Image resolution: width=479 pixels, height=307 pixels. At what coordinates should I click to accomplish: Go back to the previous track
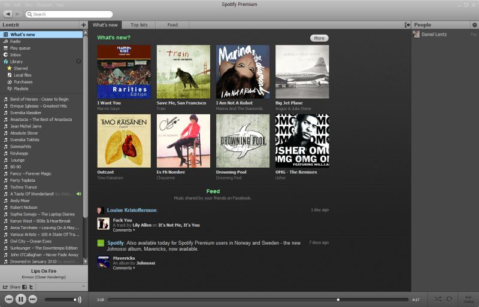point(9,299)
